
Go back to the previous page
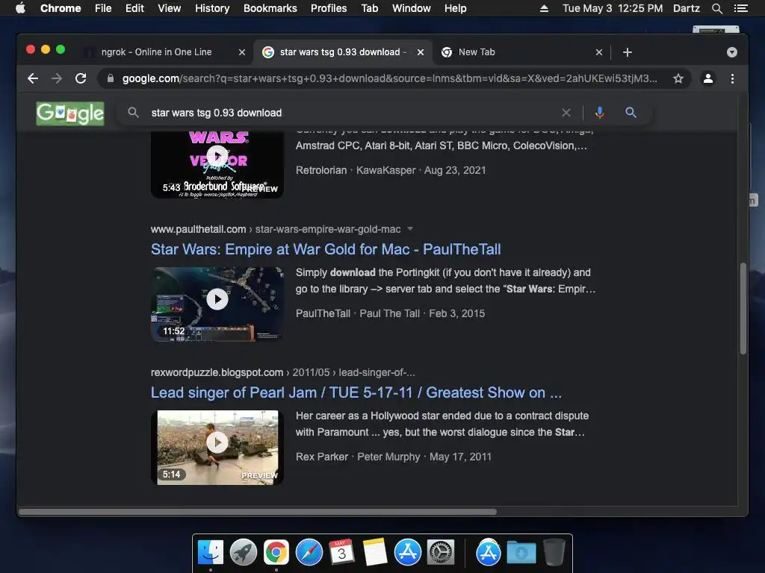[33, 78]
